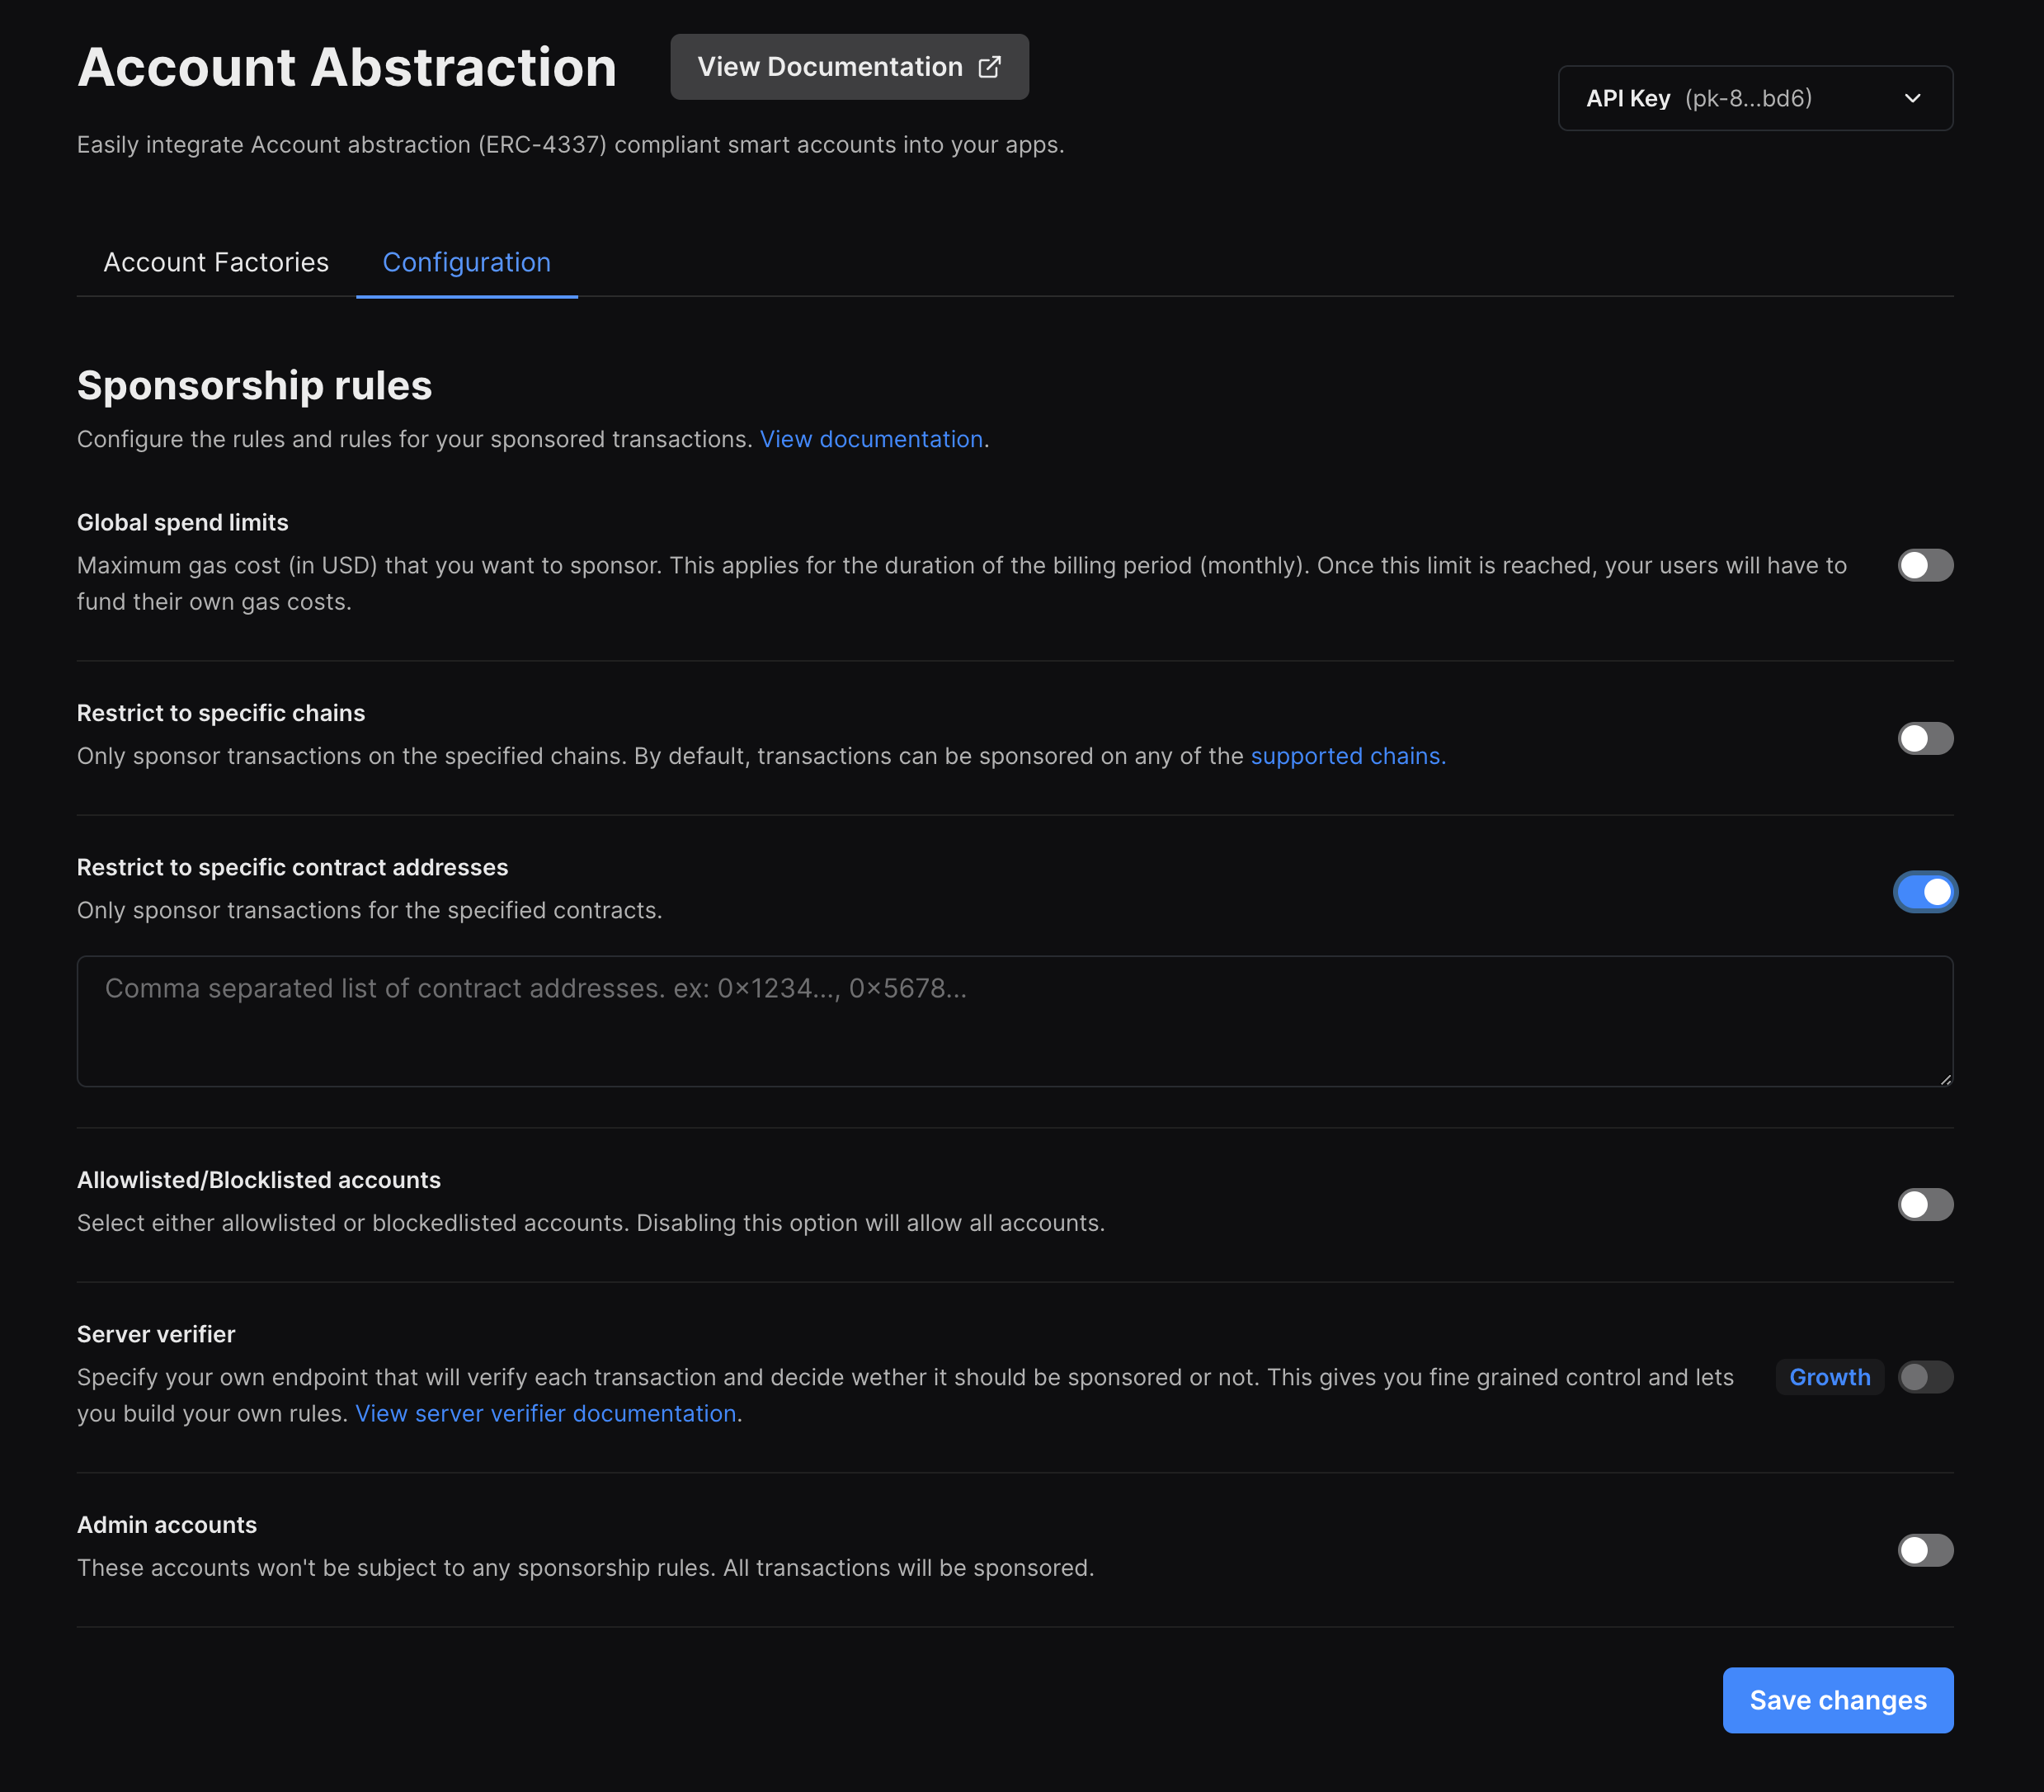Toggle the Server verifier switch
The image size is (2044, 1792).
coord(1924,1377)
